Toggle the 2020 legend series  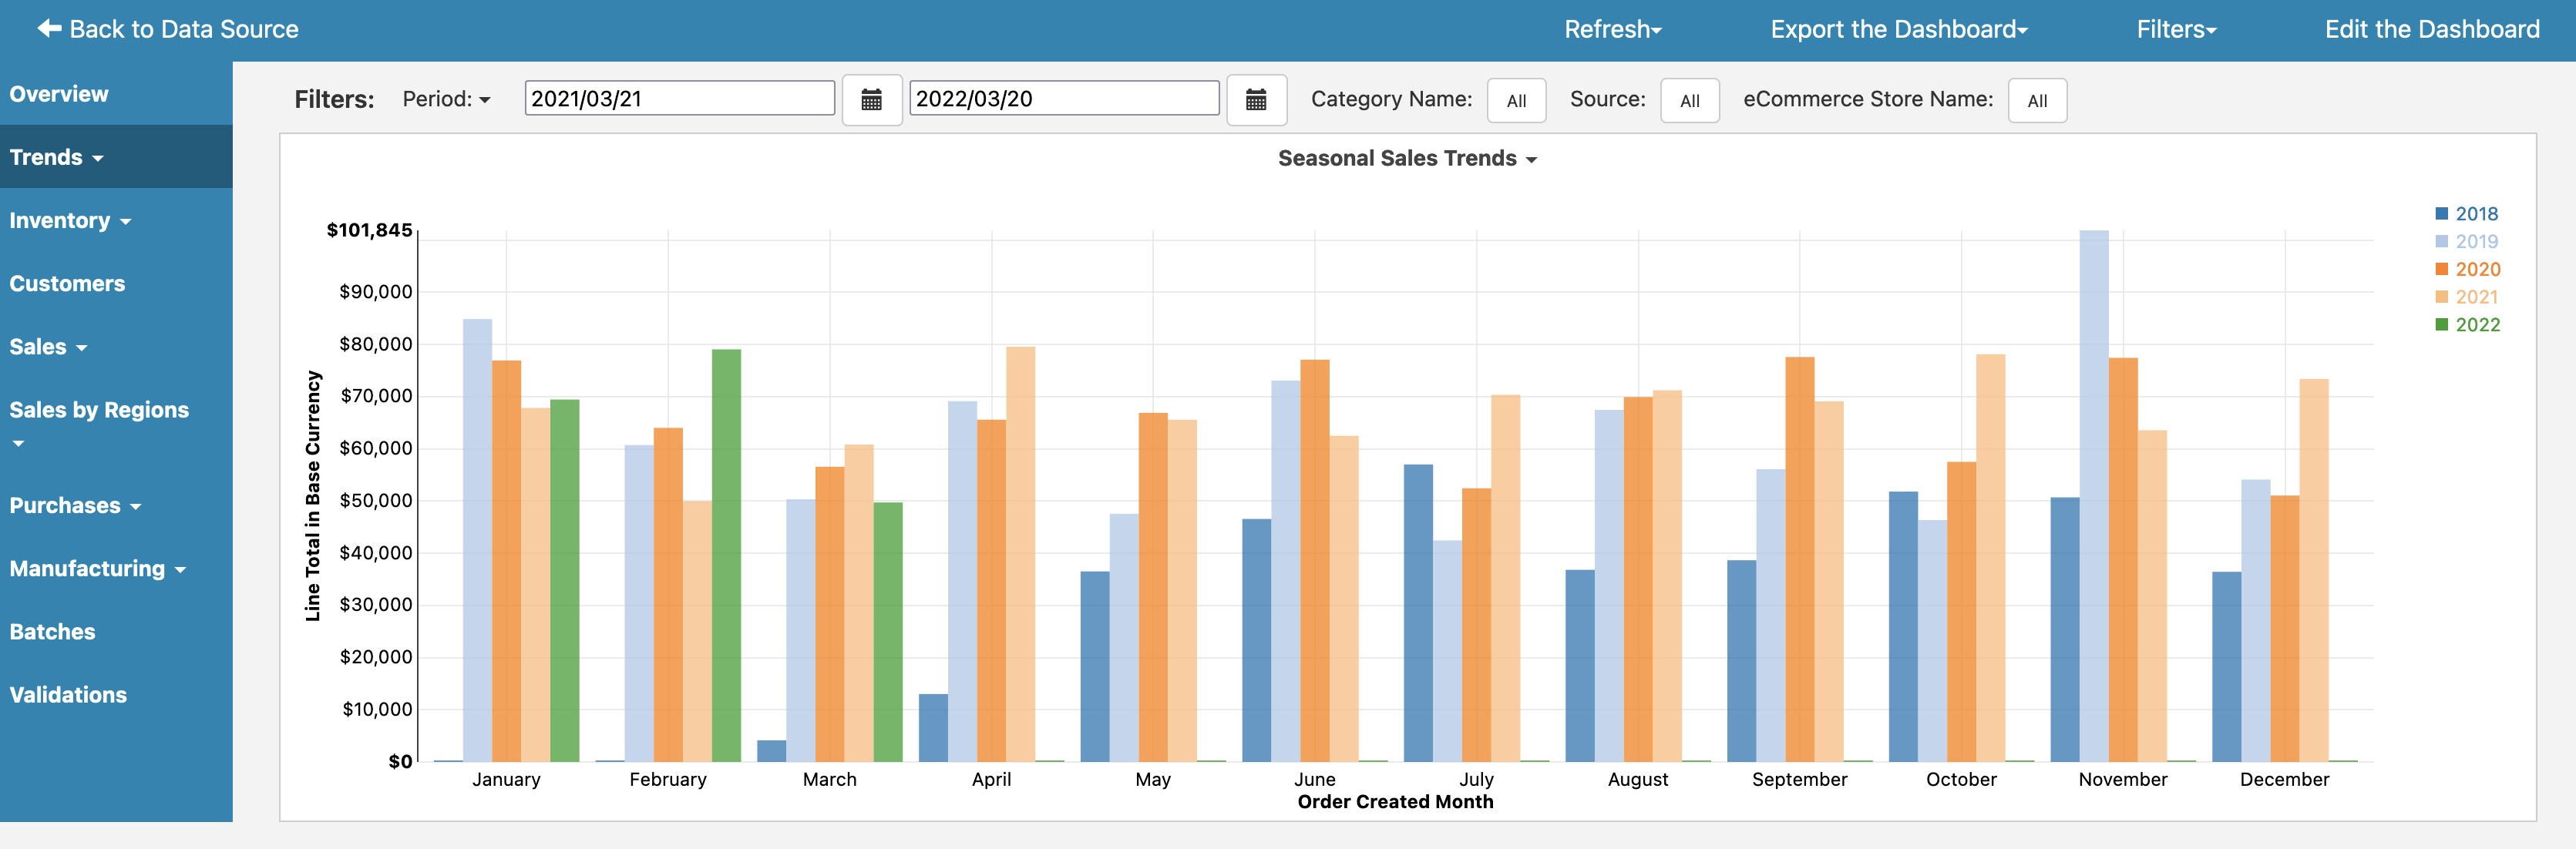click(2467, 269)
